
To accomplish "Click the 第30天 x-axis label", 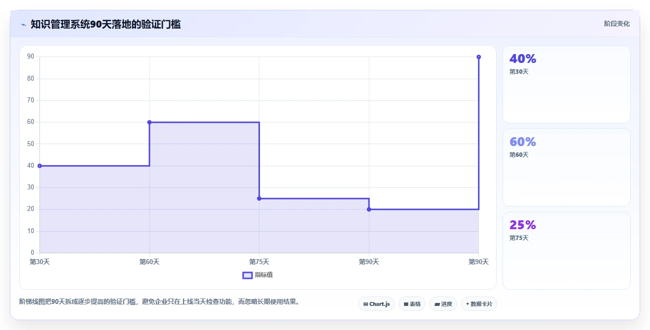I will point(40,262).
